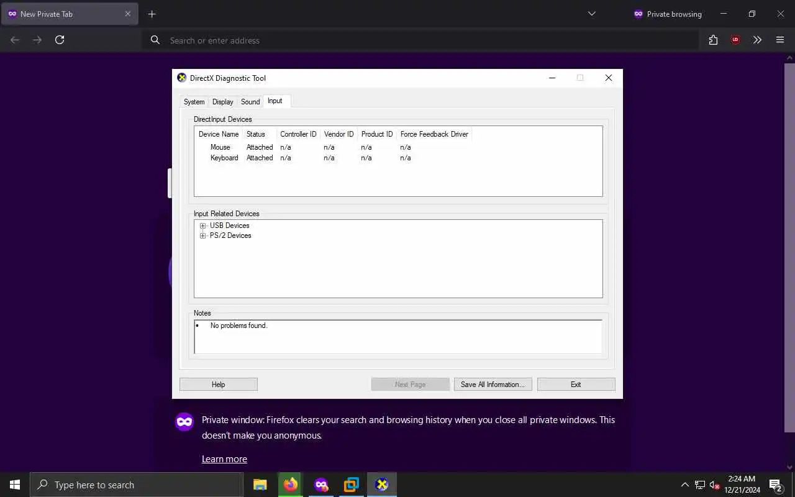Click the muted volume tray icon

click(715, 485)
